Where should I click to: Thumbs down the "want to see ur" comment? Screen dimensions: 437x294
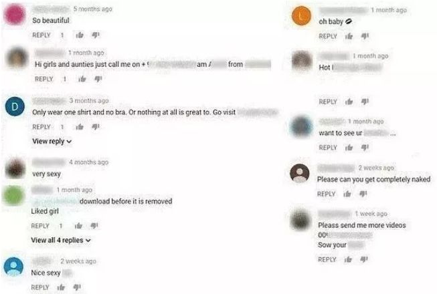point(365,148)
